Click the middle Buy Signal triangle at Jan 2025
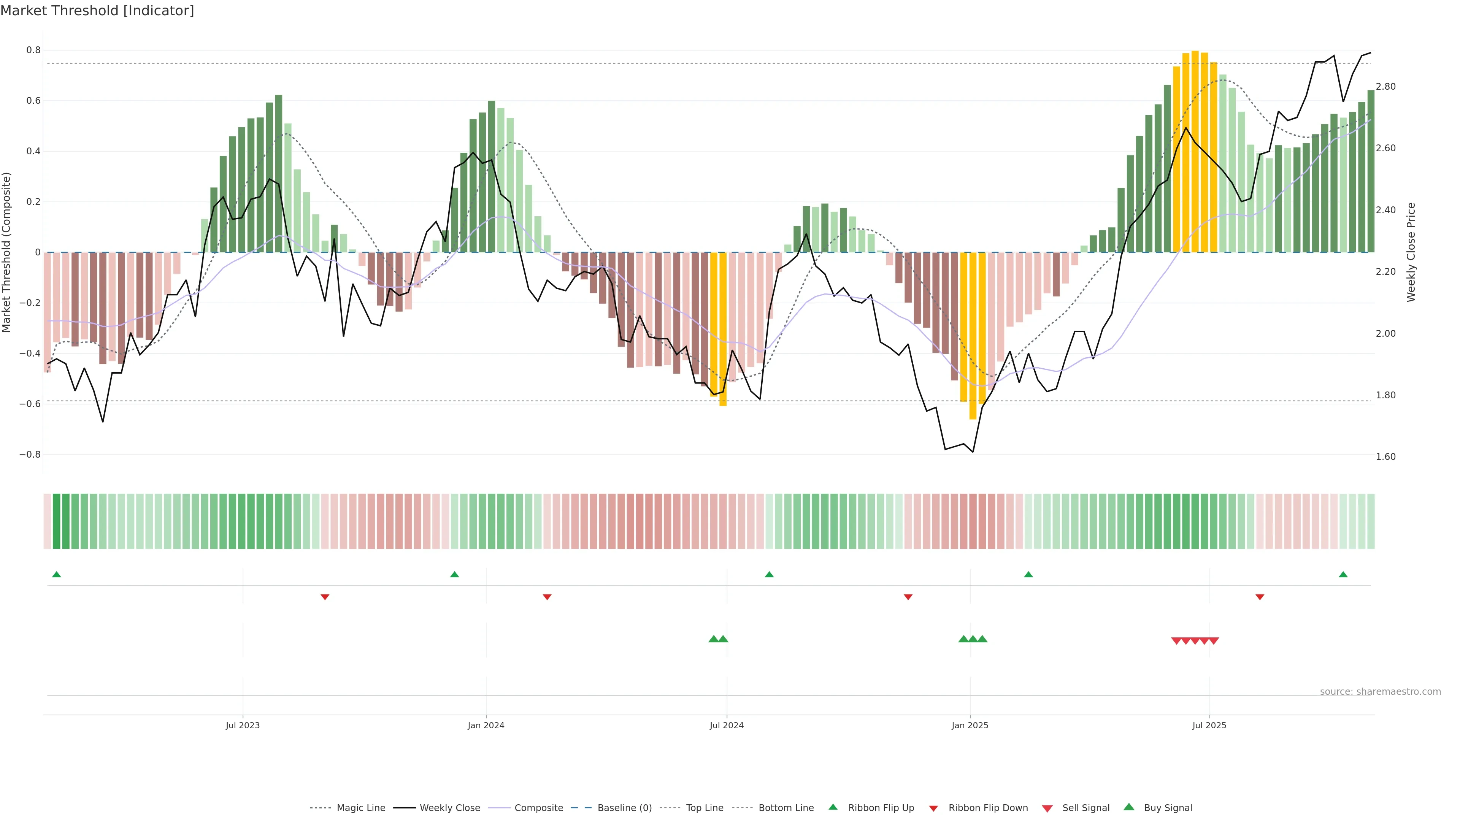Viewport: 1460px width, 821px height. click(x=973, y=639)
